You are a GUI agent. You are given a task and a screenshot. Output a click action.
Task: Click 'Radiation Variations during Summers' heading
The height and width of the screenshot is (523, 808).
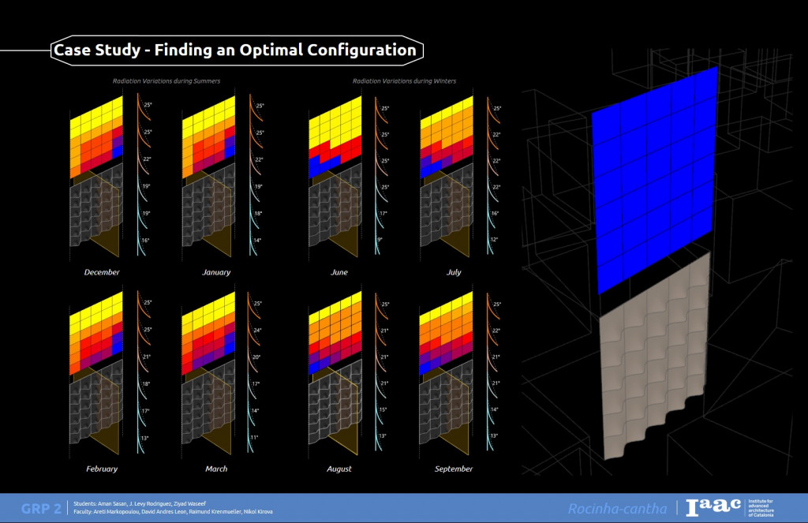[166, 81]
